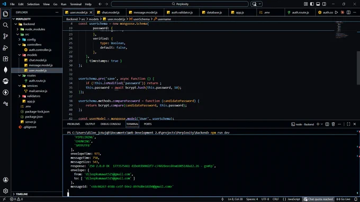This screenshot has width=360, height=202.
Task: Collapse the controllers folder
Action: tap(20, 45)
